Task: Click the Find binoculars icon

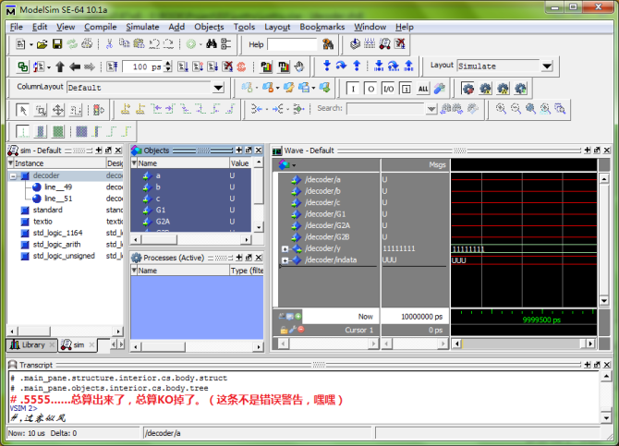Action: (212, 44)
